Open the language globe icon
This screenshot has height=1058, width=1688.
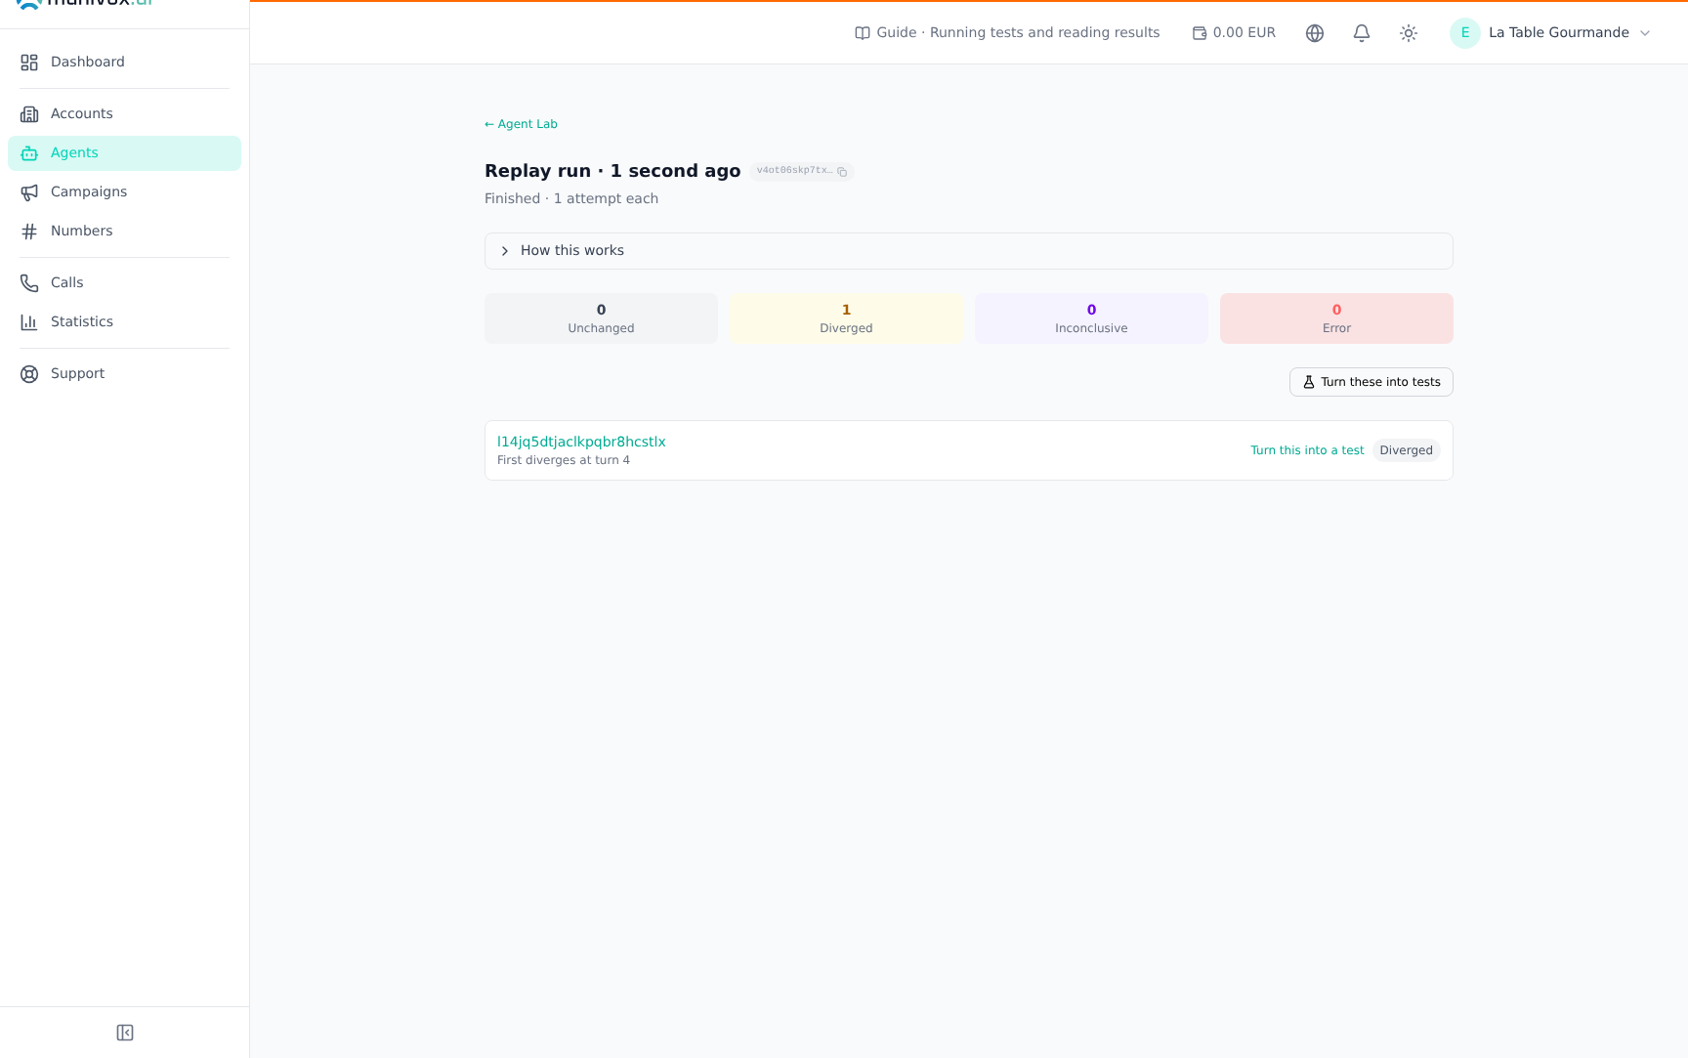[1315, 33]
